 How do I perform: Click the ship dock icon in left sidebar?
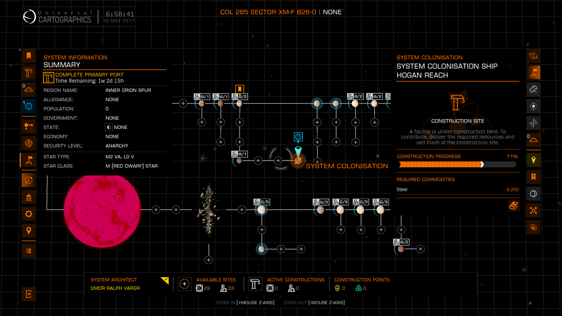tap(29, 89)
